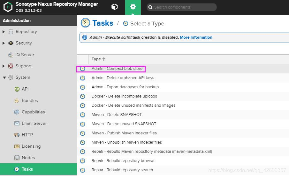Click the Select a Type breadcrumb

coord(147,24)
